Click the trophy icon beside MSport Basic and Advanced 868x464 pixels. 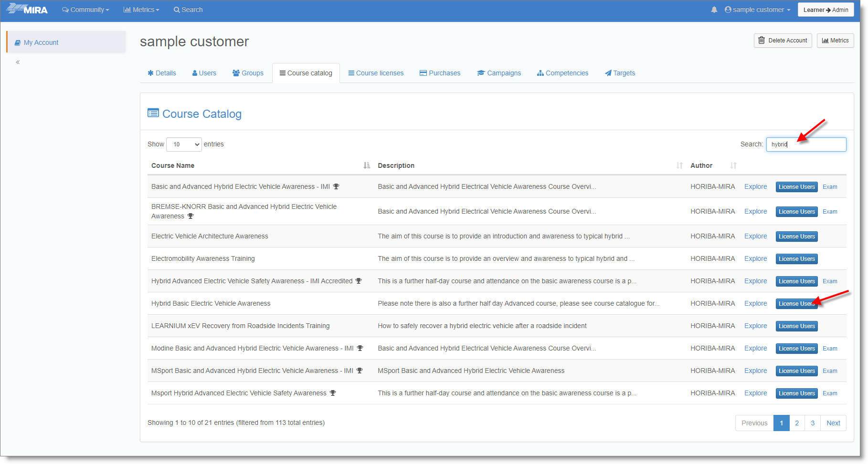(x=360, y=371)
